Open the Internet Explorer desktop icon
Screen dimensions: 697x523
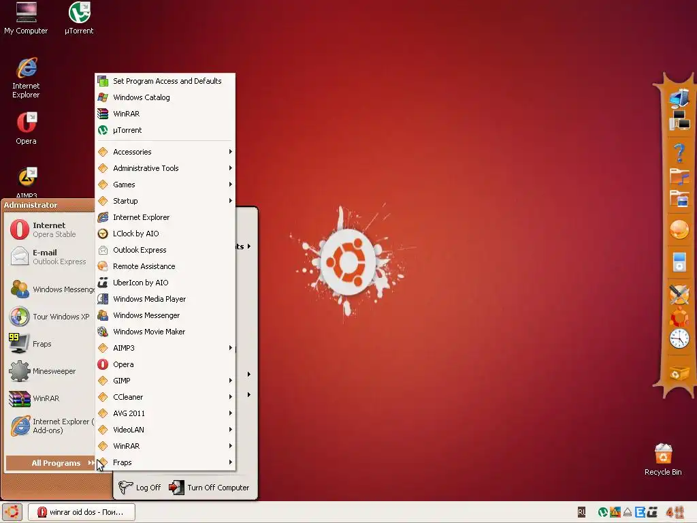(x=26, y=78)
